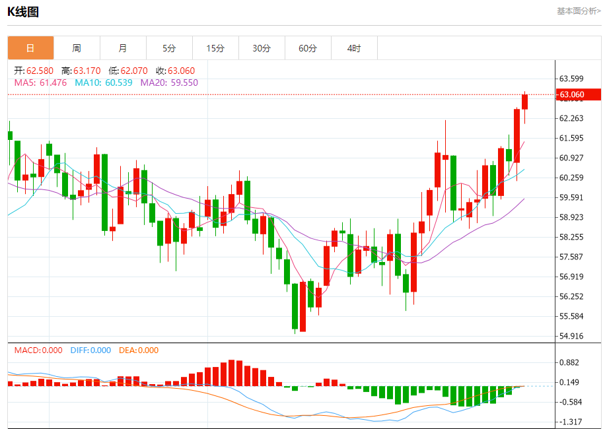This screenshot has width=605, height=429.
Task: Click the MA20 indicator label
Action: click(x=169, y=82)
